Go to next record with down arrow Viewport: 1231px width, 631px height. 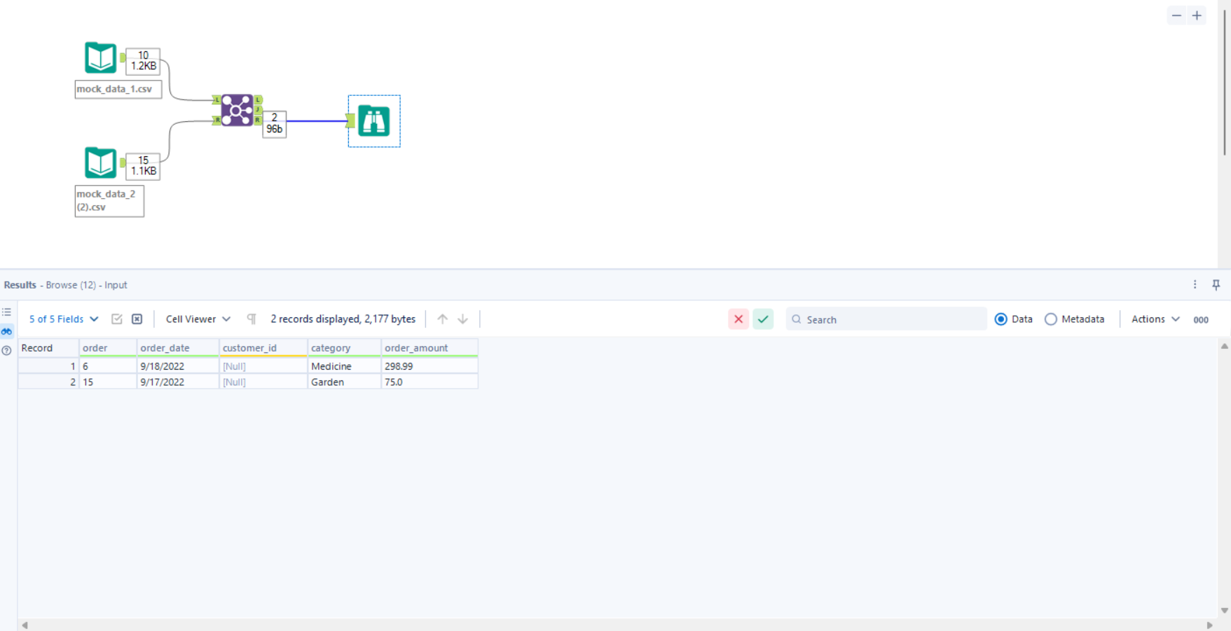click(x=463, y=319)
